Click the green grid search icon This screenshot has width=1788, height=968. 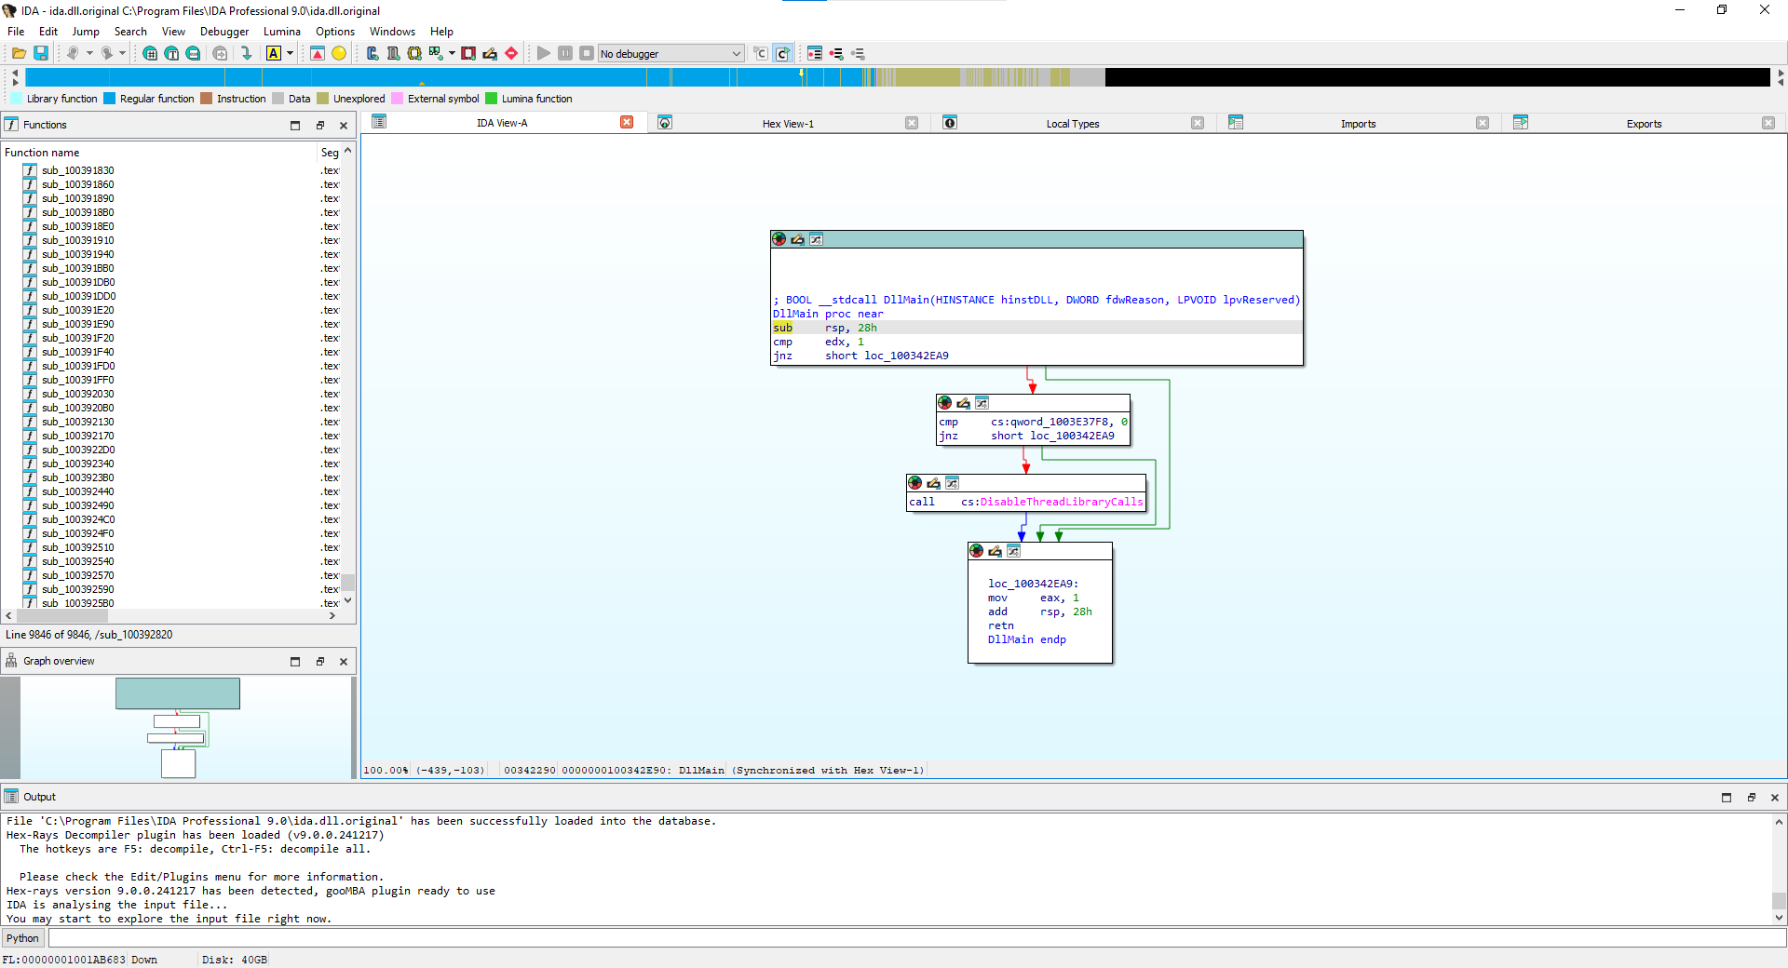pos(150,53)
